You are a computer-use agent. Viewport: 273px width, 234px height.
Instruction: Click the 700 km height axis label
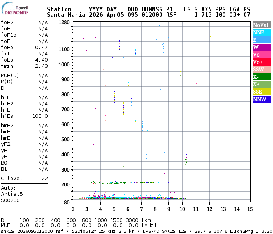point(65,109)
